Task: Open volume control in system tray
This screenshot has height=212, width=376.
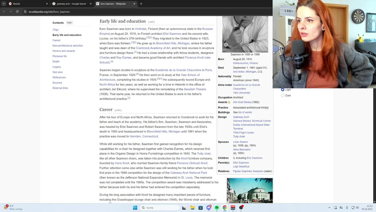Action: coord(357,208)
